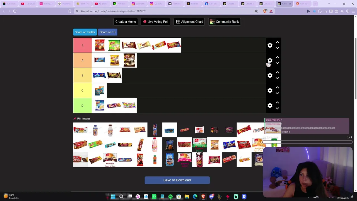Open settings gear for the A tier row
This screenshot has width=357, height=201.
pyautogui.click(x=270, y=60)
